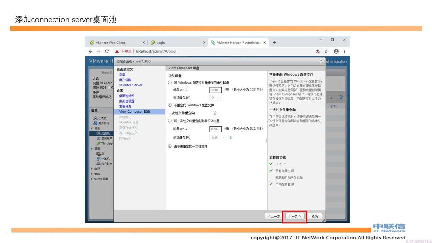This screenshot has width=432, height=243.
Task: Click PCoIP under 支持的功能
Action: [280, 164]
